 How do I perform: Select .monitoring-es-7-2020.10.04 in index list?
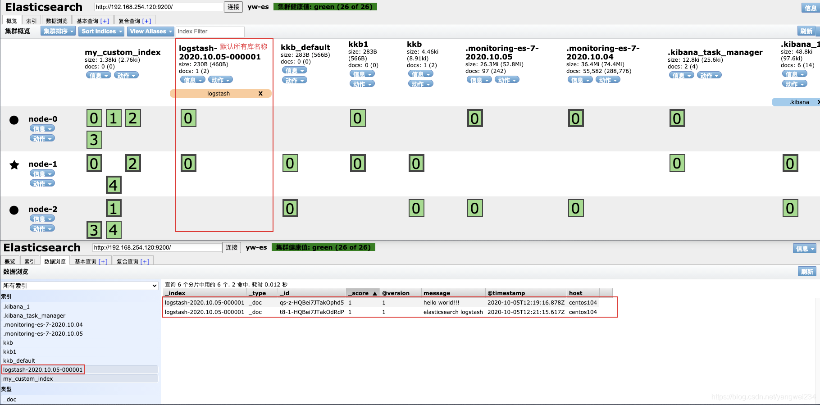(x=79, y=324)
